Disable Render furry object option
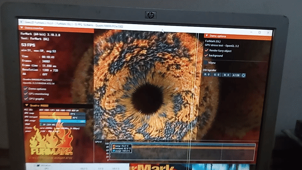Screen dimensions: 302x170 [207, 51]
